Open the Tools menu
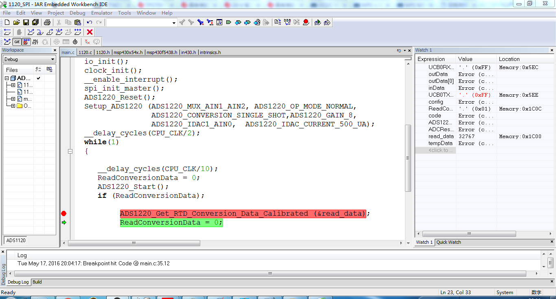This screenshot has height=299, width=556. coord(125,13)
